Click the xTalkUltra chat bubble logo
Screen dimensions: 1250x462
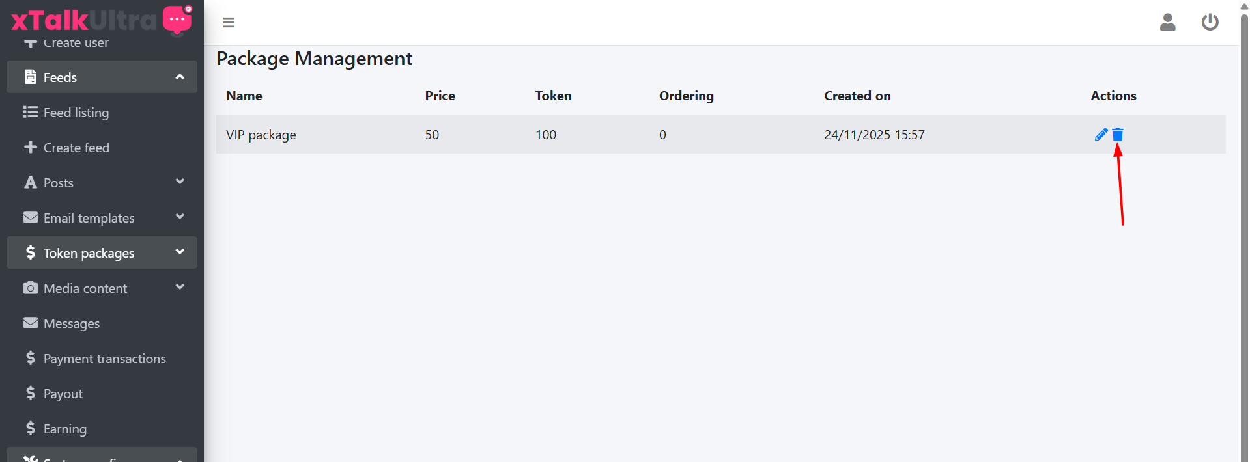177,20
